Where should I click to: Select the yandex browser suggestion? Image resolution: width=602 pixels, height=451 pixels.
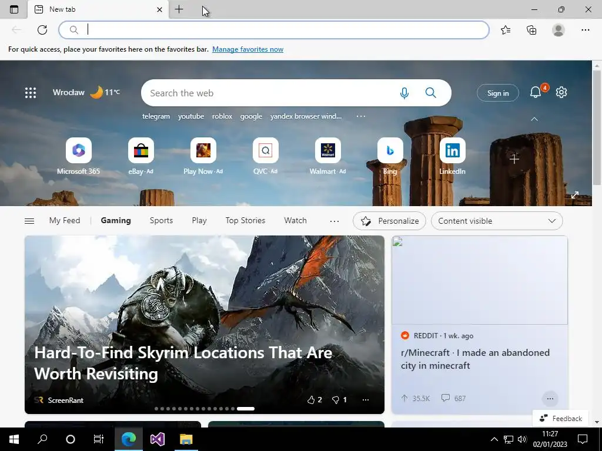pos(306,116)
